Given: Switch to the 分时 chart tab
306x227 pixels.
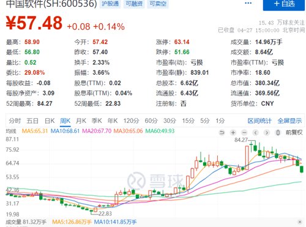Looking at the screenshot, I should click(15, 121).
